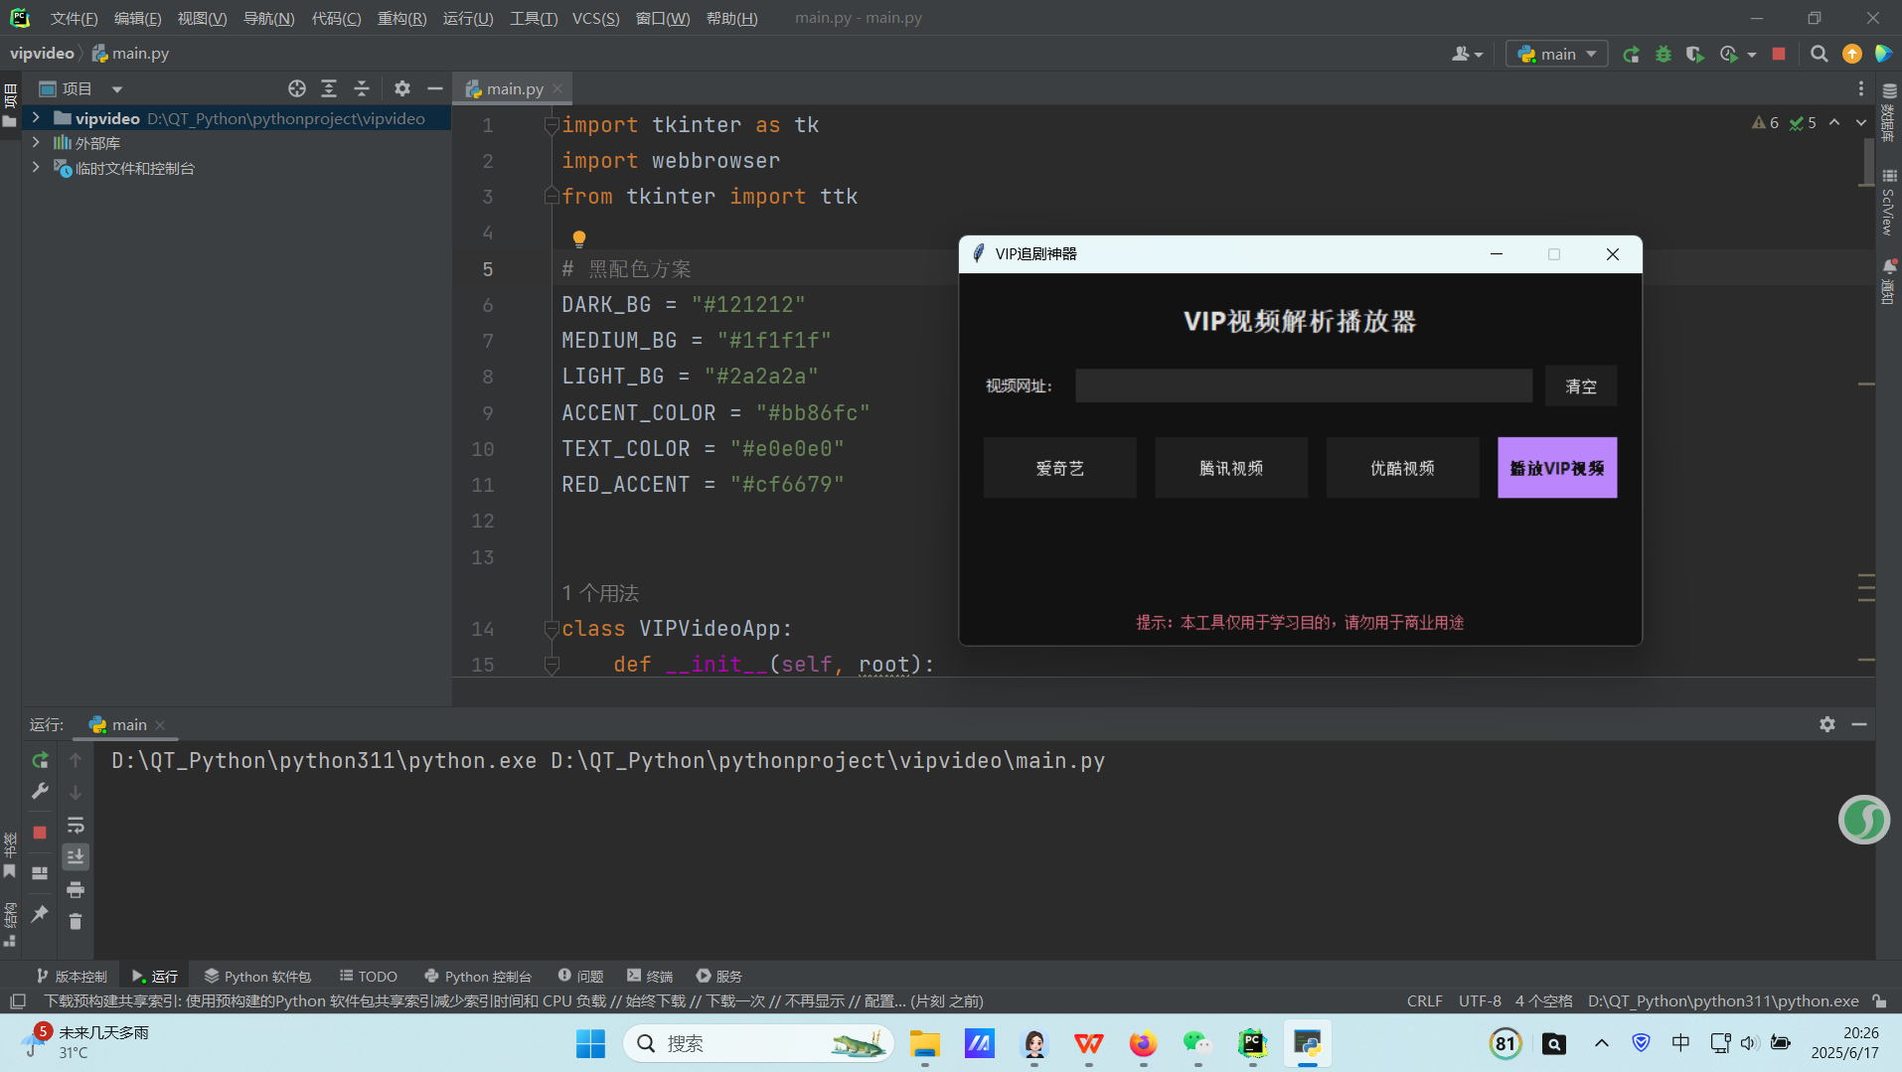Open project panel settings gear

coord(401,88)
